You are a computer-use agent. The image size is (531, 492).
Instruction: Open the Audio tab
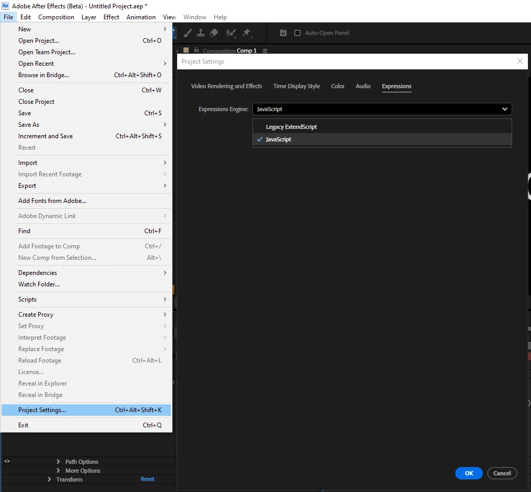click(x=363, y=86)
